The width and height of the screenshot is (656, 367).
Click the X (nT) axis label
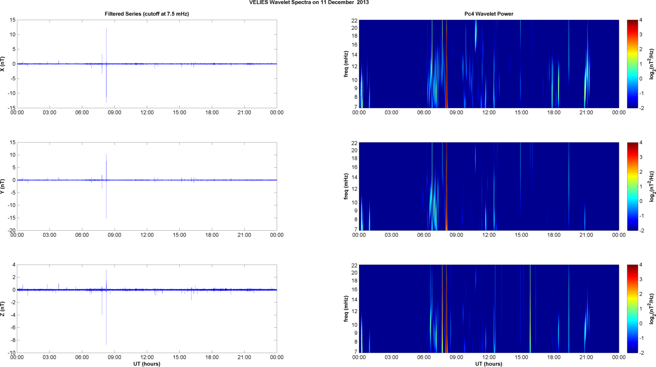click(x=3, y=64)
